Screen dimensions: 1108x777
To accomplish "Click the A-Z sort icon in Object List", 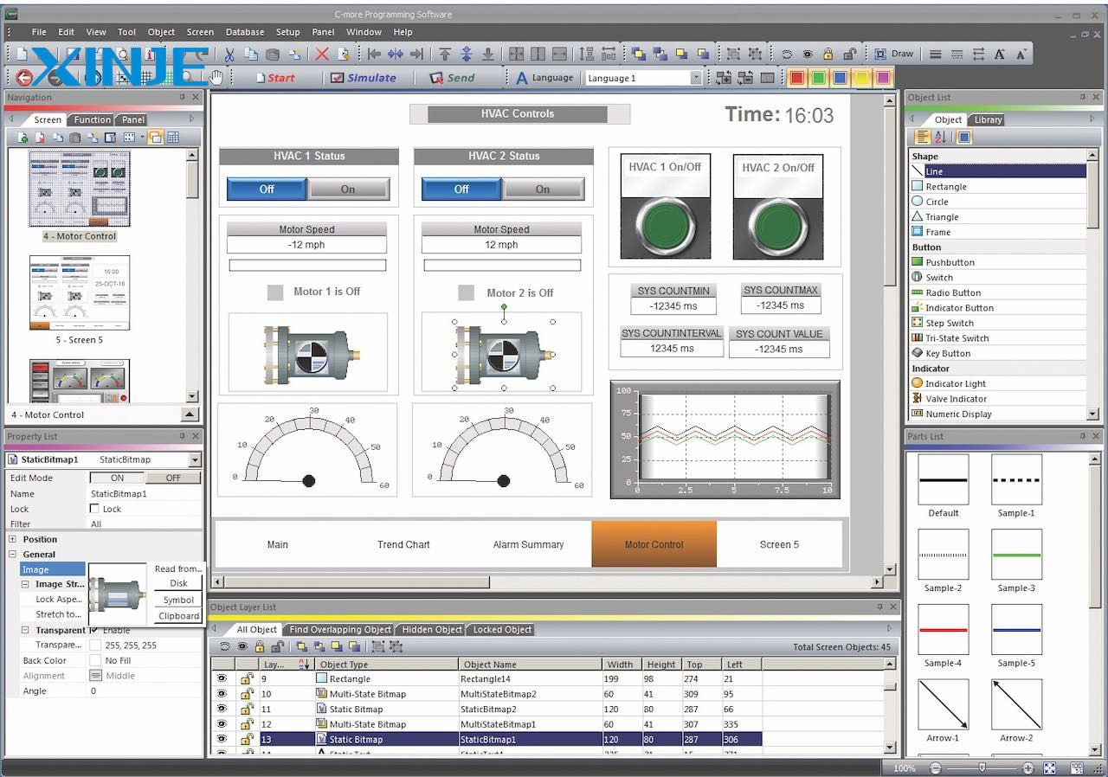I will (x=941, y=138).
